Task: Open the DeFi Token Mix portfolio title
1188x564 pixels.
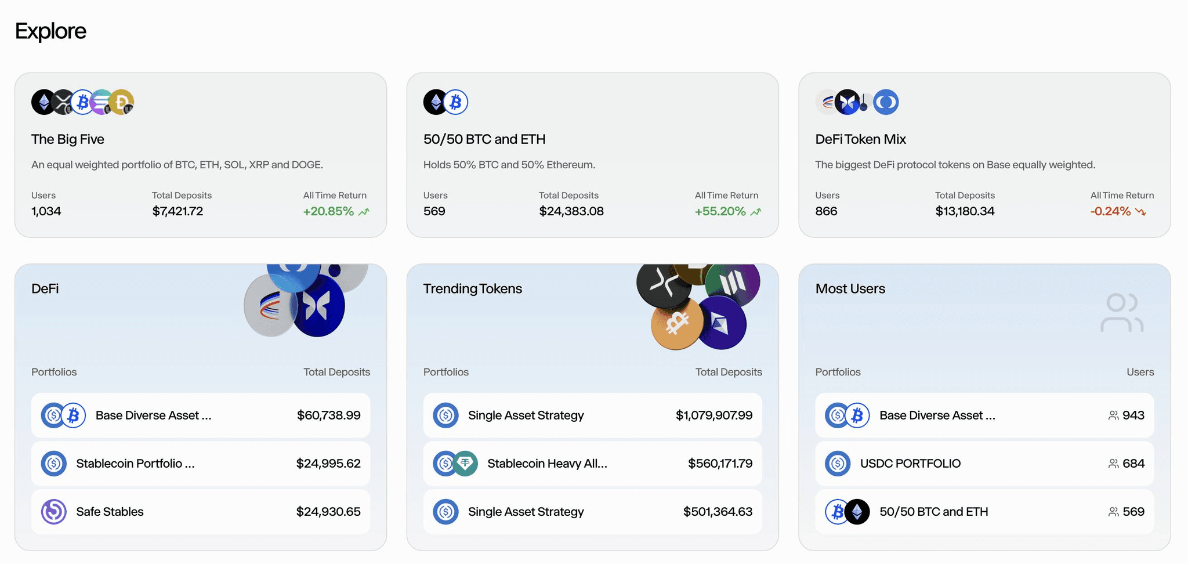Action: click(x=860, y=139)
